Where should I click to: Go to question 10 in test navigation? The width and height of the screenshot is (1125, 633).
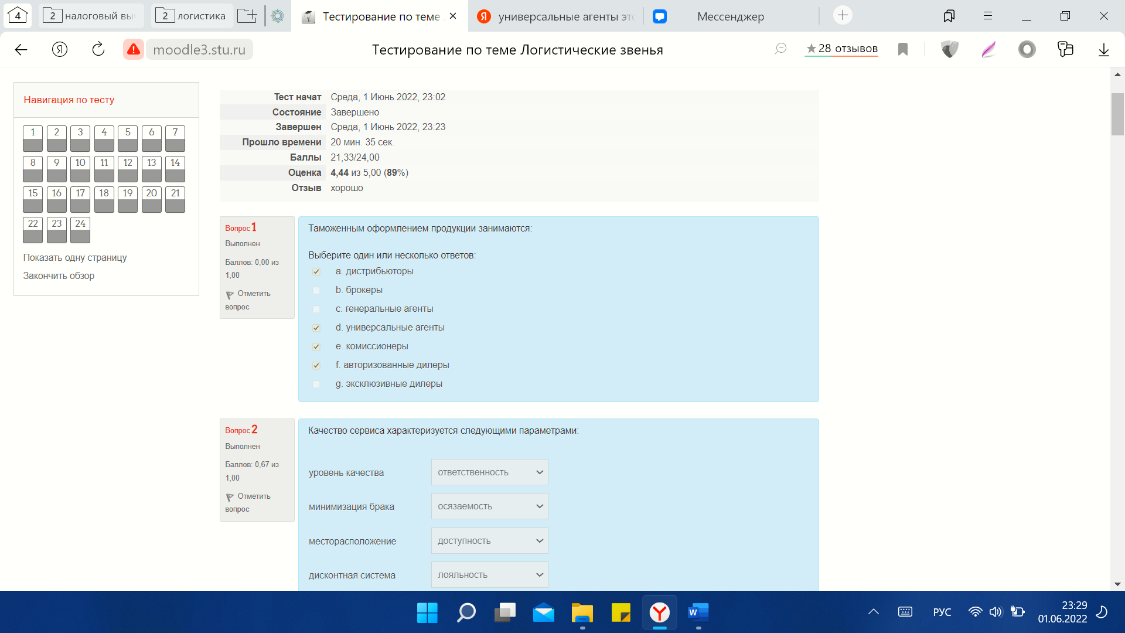80,169
